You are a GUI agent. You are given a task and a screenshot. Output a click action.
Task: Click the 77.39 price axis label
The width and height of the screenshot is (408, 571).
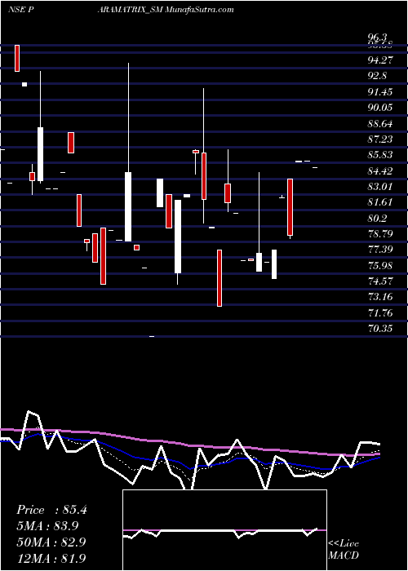point(380,250)
